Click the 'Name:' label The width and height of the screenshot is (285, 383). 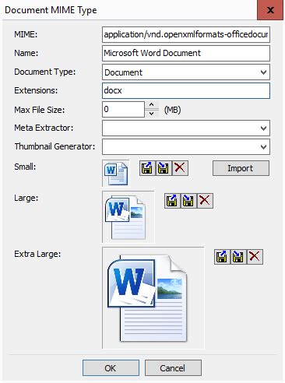(26, 53)
